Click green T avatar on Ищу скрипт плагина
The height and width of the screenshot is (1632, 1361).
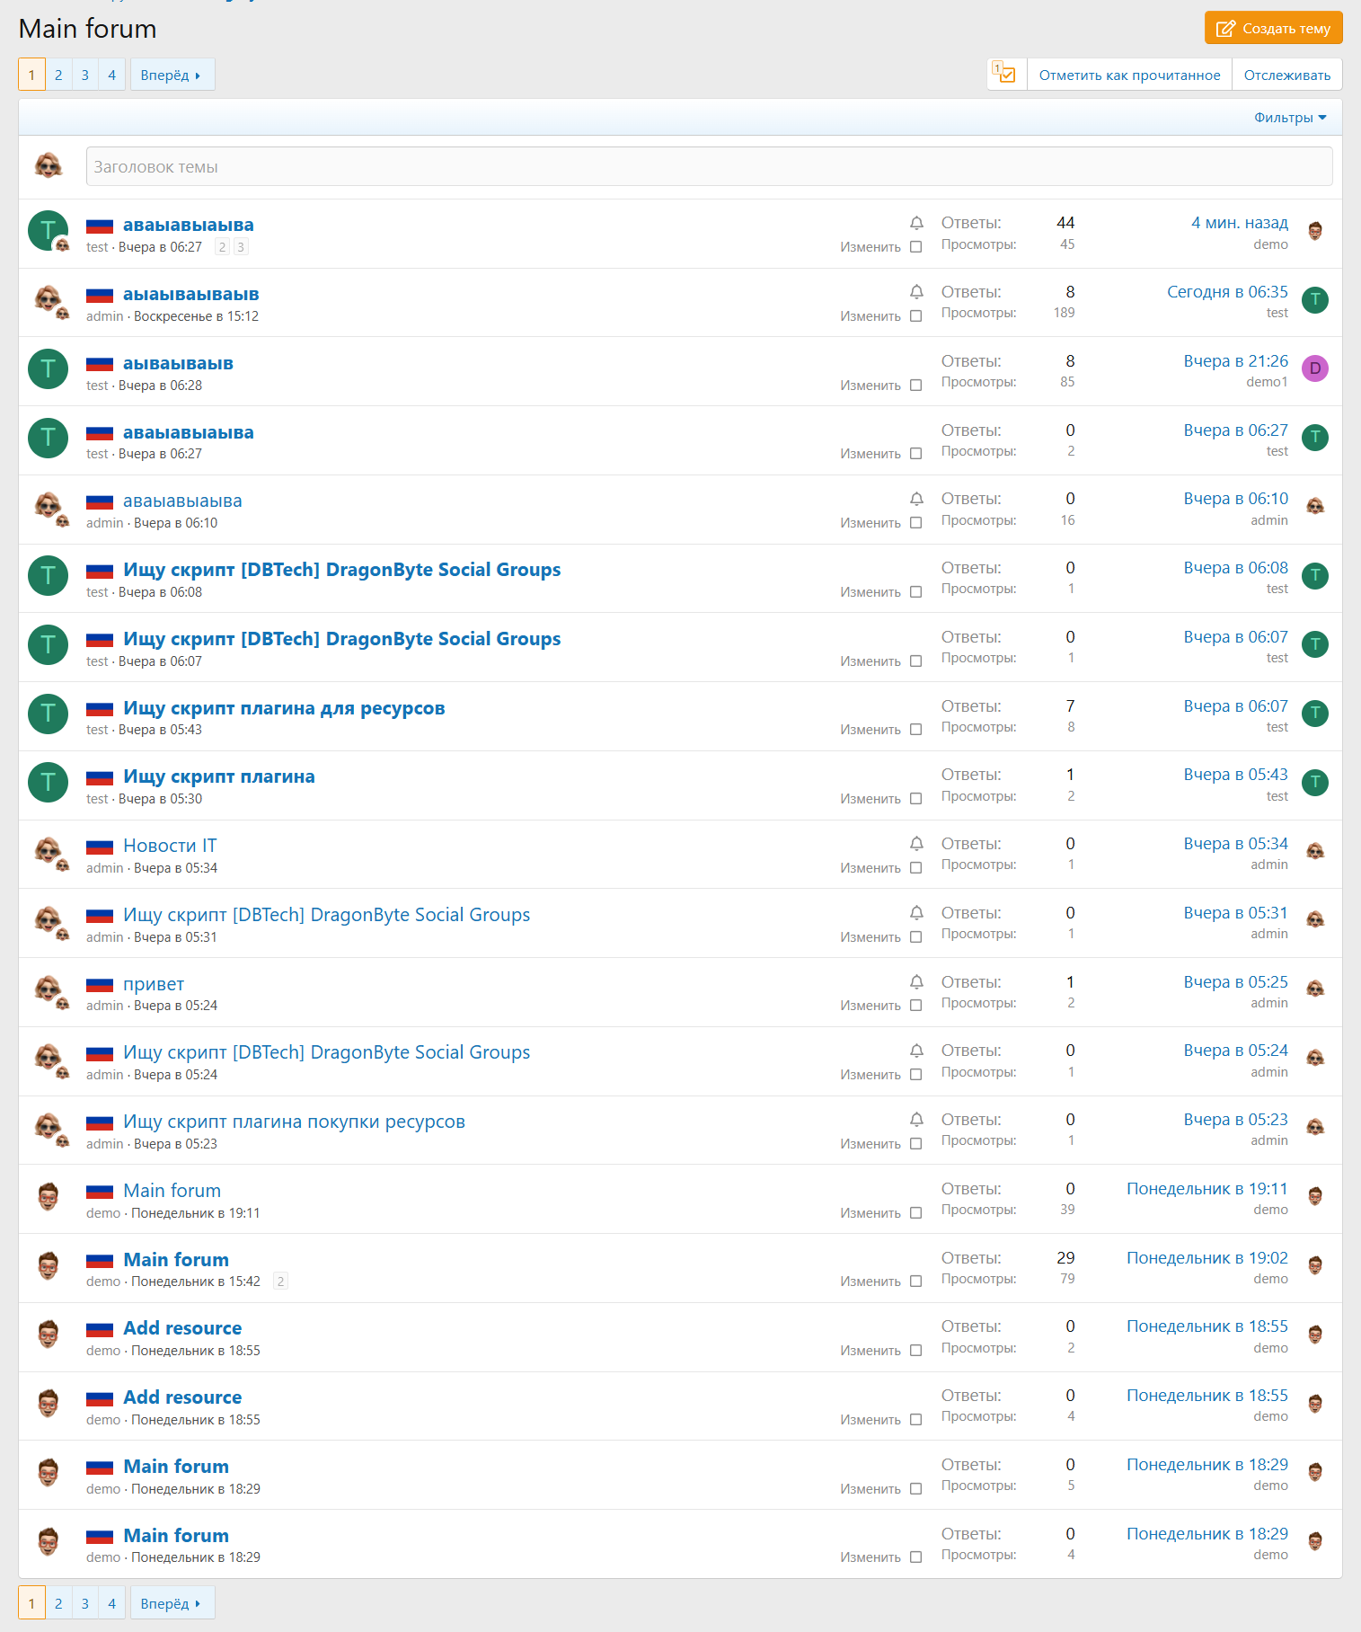[48, 783]
